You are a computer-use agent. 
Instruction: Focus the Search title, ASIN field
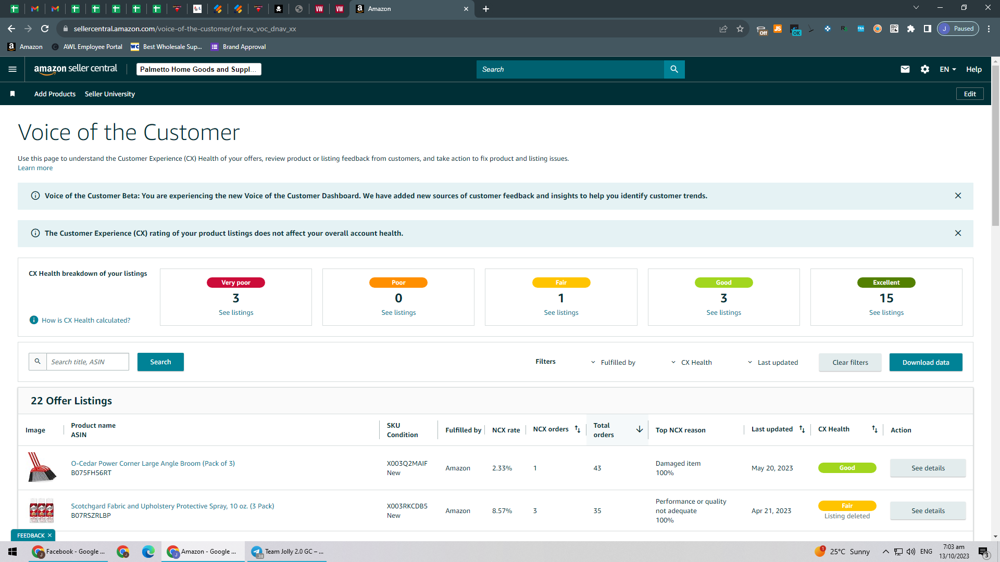87,362
